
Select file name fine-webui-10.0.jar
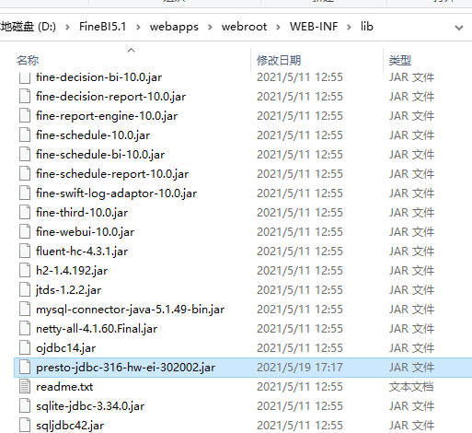pyautogui.click(x=85, y=232)
